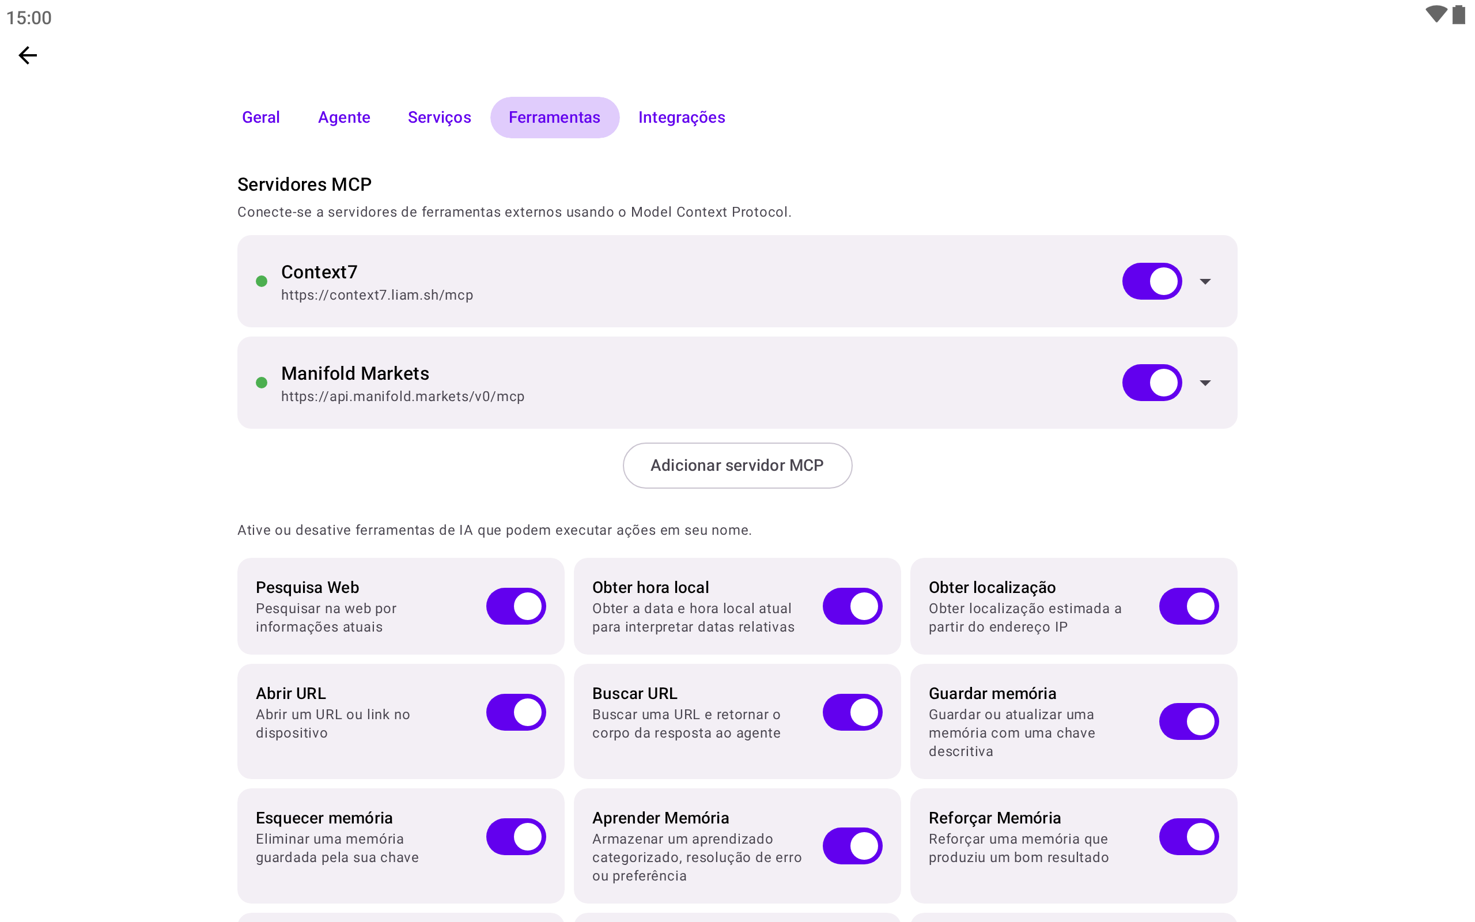Disable the Obter hora local tool
This screenshot has width=1475, height=922.
click(x=852, y=606)
